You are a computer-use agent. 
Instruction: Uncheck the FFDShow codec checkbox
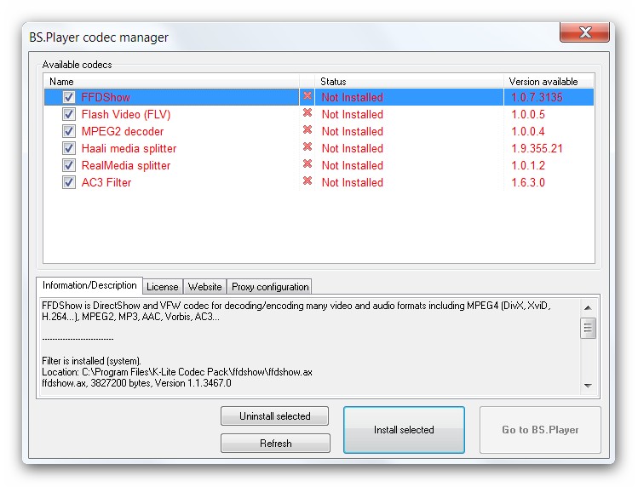point(69,97)
